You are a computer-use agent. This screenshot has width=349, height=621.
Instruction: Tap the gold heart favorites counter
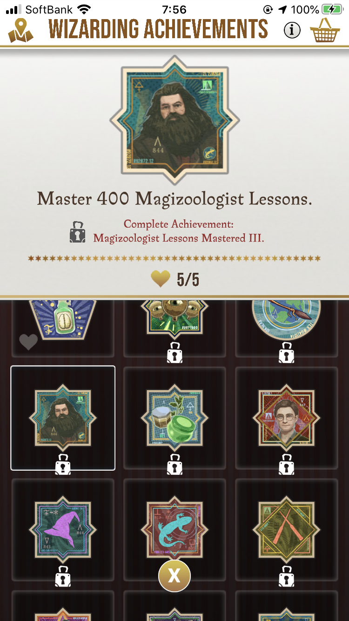[175, 279]
